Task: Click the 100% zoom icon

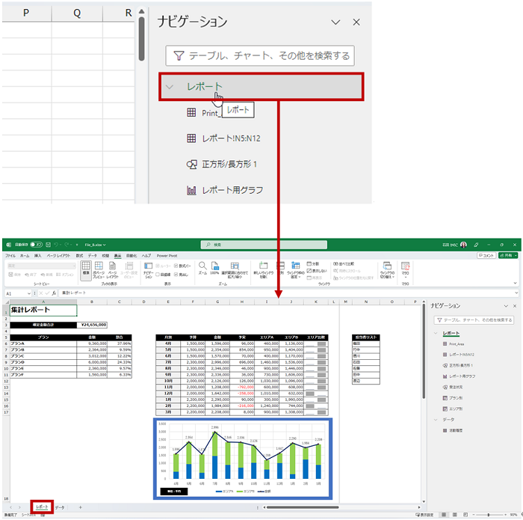Action: click(215, 267)
